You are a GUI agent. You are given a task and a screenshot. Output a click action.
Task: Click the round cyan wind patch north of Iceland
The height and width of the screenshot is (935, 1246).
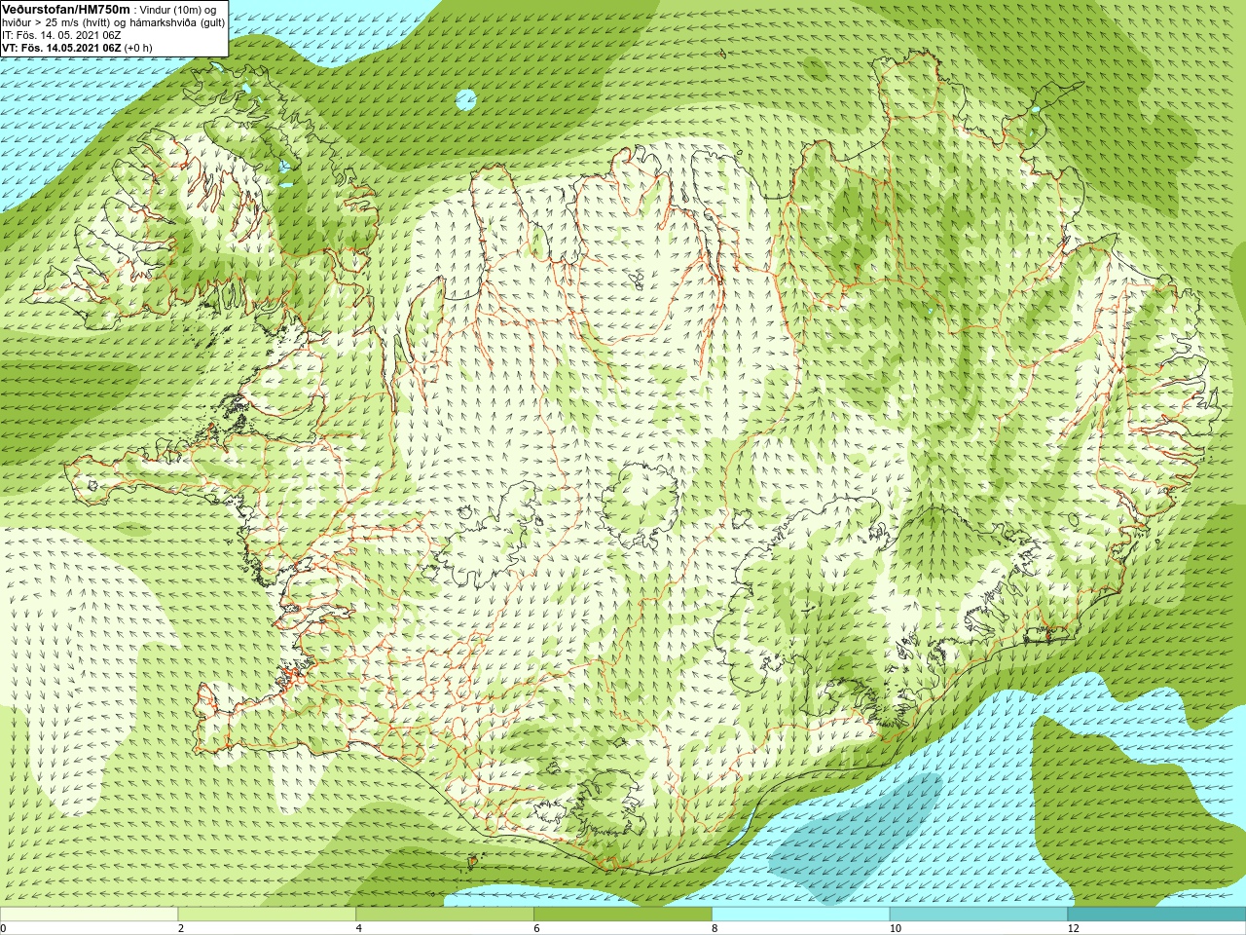pyautogui.click(x=465, y=99)
